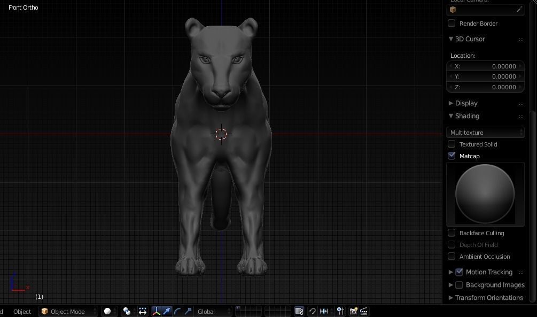Open the viewport shading sphere selector
This screenshot has height=317, width=537.
point(110,311)
